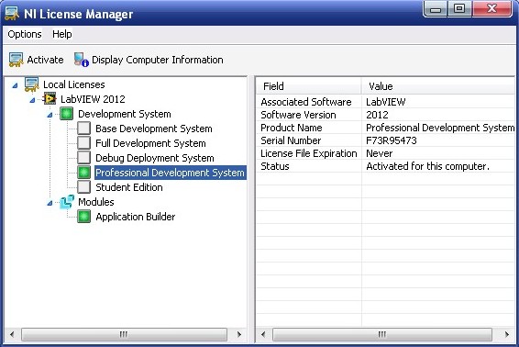Select Application Builder module

(136, 217)
